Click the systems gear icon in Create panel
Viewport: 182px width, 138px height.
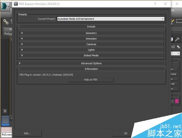click(x=178, y=47)
